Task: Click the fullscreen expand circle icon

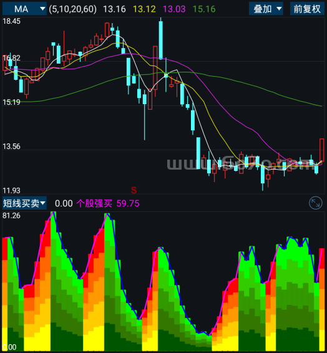Action: tap(316, 203)
